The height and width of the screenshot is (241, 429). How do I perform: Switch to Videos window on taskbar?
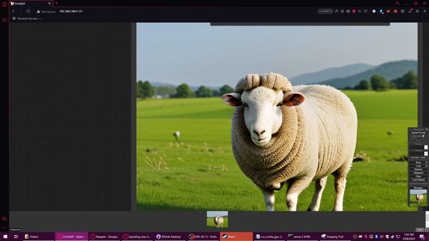coord(38,236)
